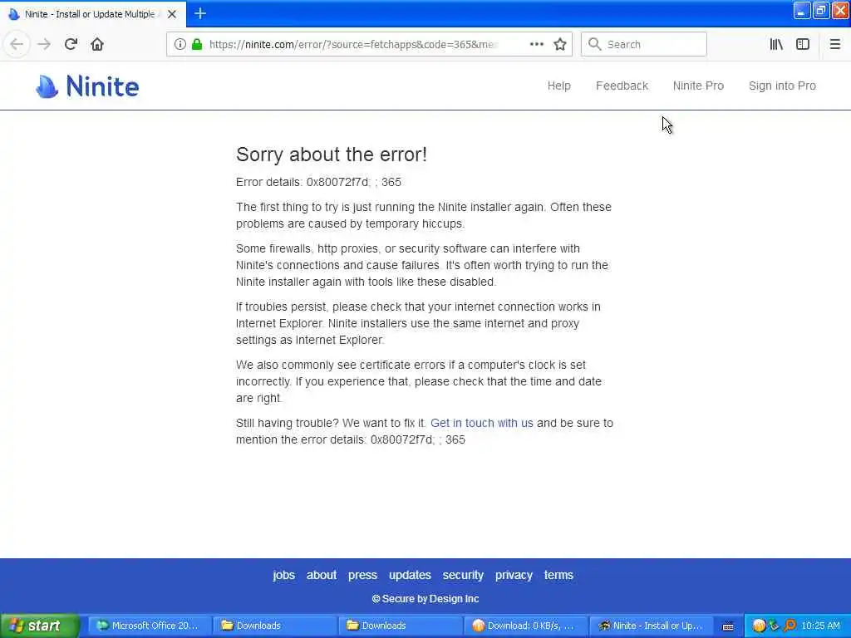Click the Search input field
This screenshot has width=851, height=638.
click(x=644, y=45)
